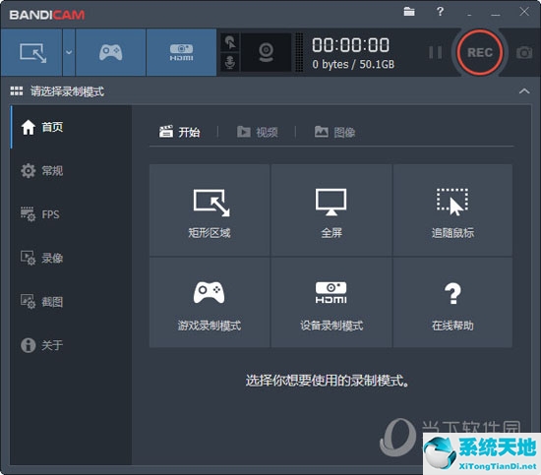The image size is (541, 475).
Task: Toggle the microphone recording icon
Action: pyautogui.click(x=230, y=62)
